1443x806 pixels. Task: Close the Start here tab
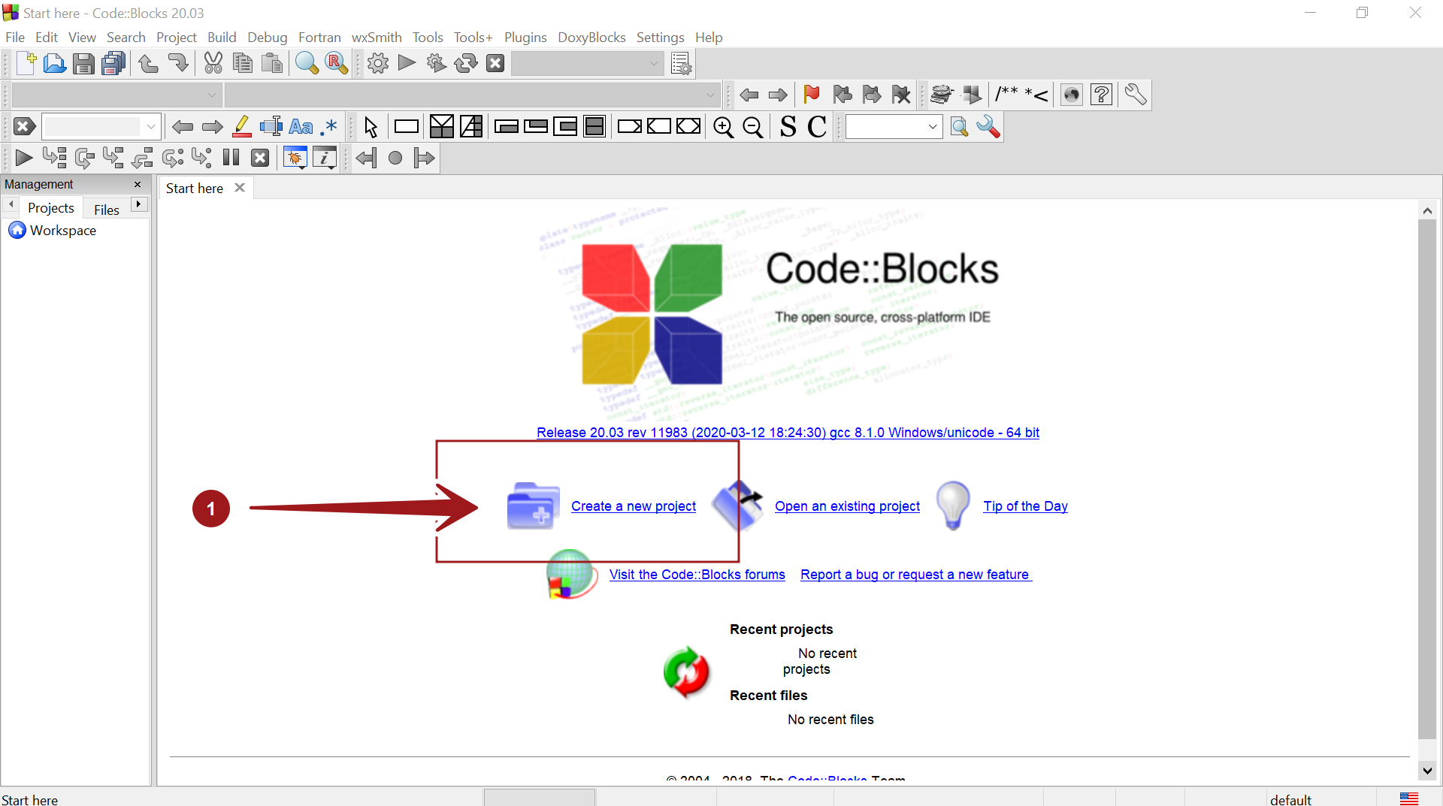240,188
